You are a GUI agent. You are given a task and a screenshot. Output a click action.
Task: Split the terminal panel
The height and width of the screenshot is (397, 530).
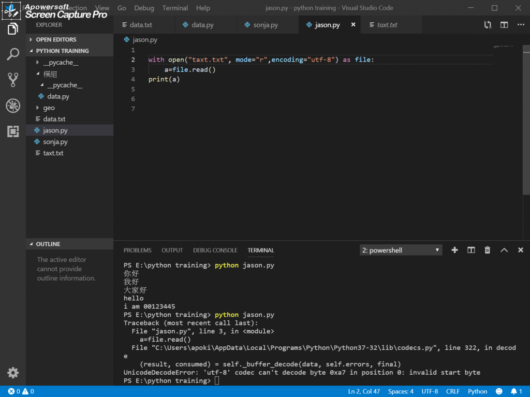point(471,250)
